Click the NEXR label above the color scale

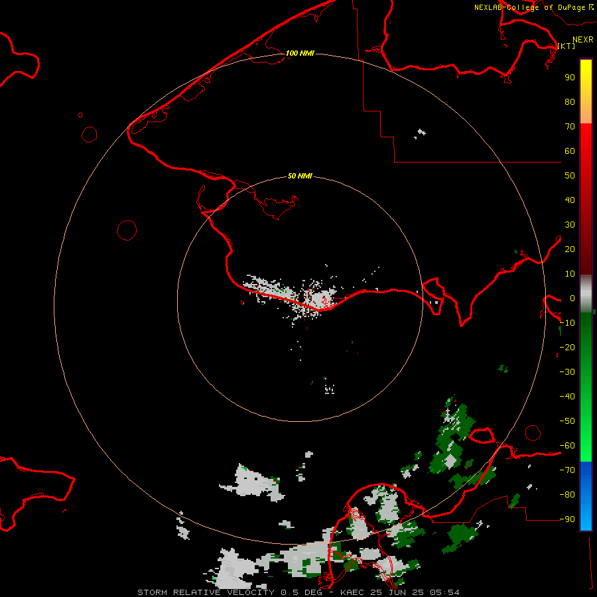[583, 40]
